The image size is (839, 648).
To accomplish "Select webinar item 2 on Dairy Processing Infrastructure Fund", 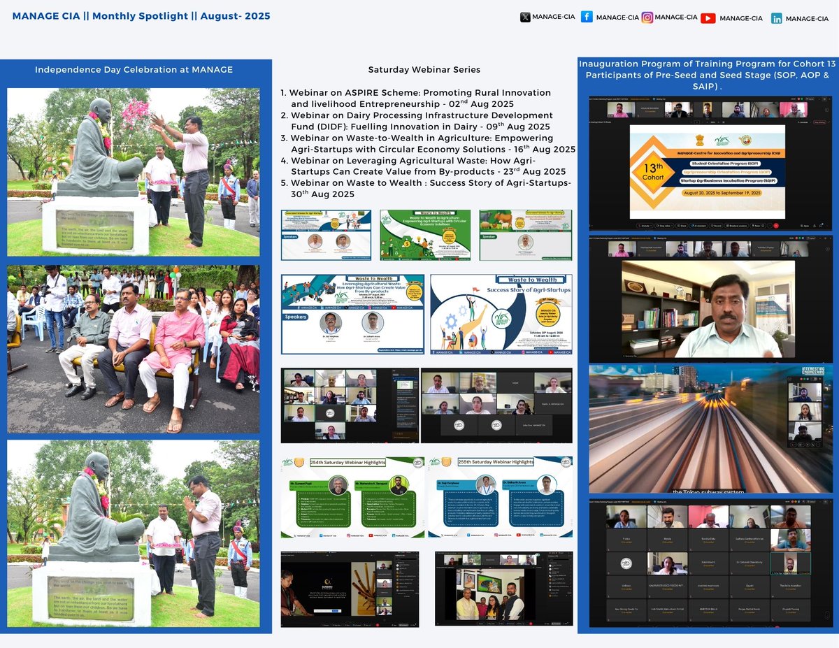I will pos(417,121).
